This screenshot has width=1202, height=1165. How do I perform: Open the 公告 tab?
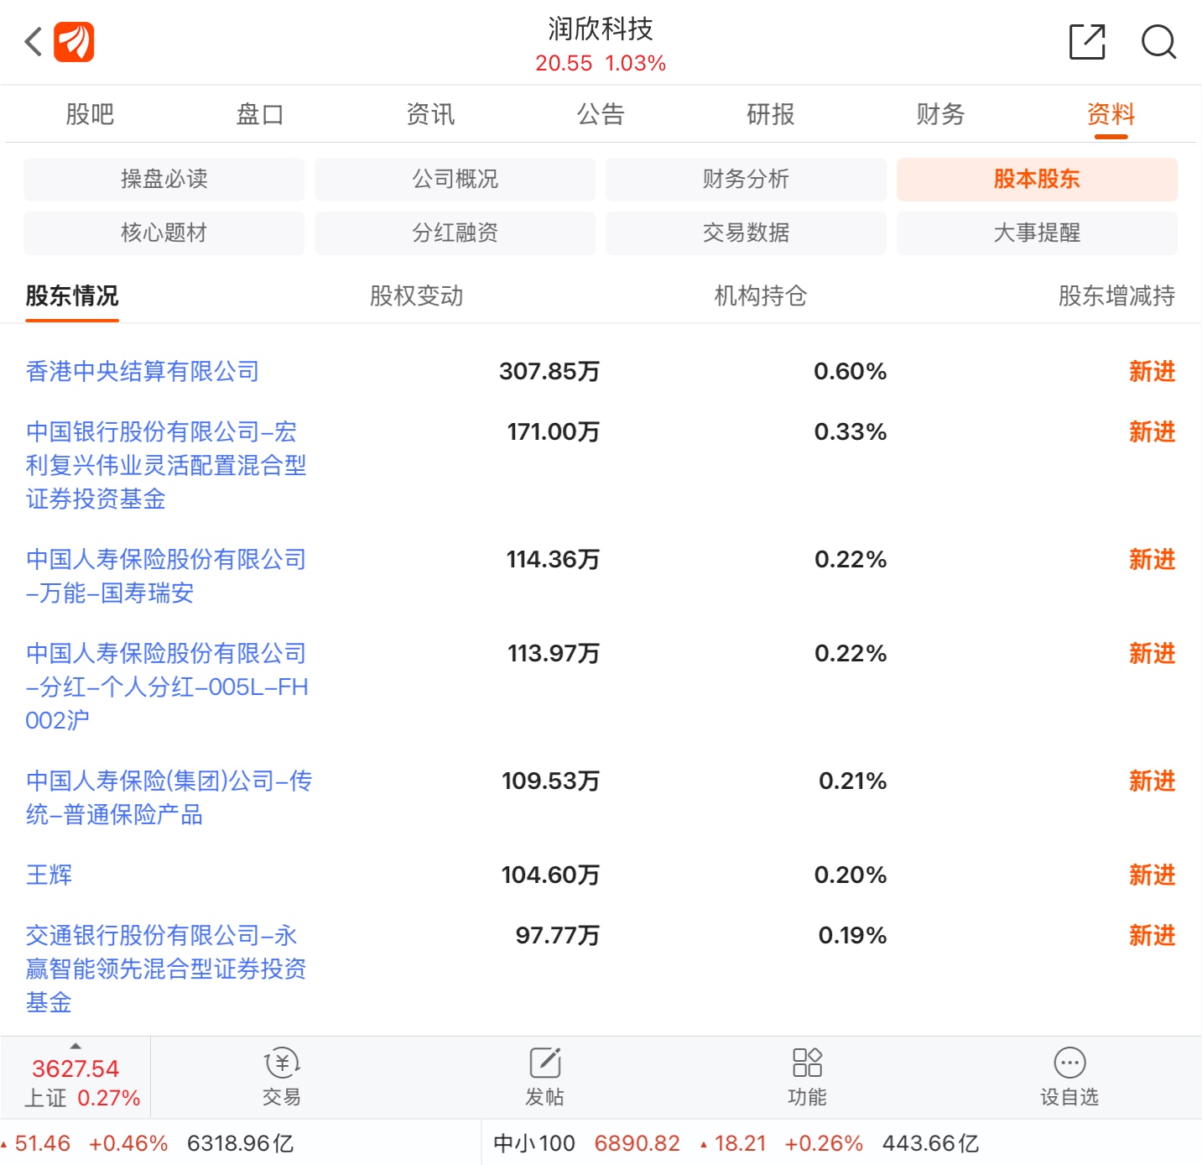(601, 114)
